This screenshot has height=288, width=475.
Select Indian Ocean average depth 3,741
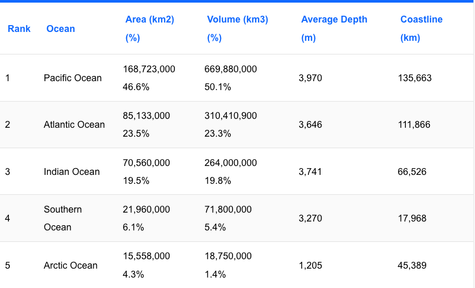(x=311, y=172)
